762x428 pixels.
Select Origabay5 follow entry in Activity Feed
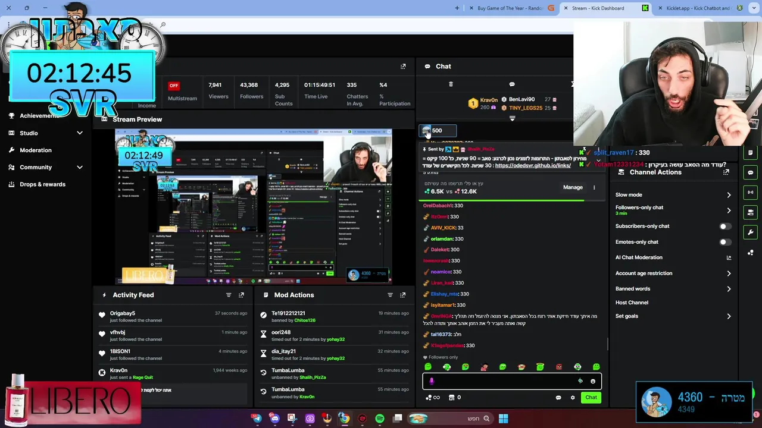pyautogui.click(x=172, y=317)
